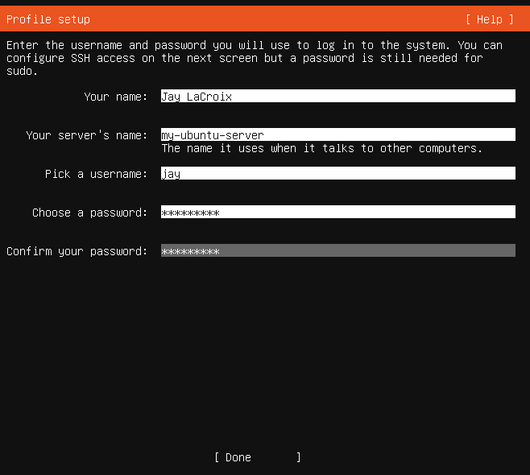The height and width of the screenshot is (475, 530).
Task: Focus the Your name input field
Action: 337,97
